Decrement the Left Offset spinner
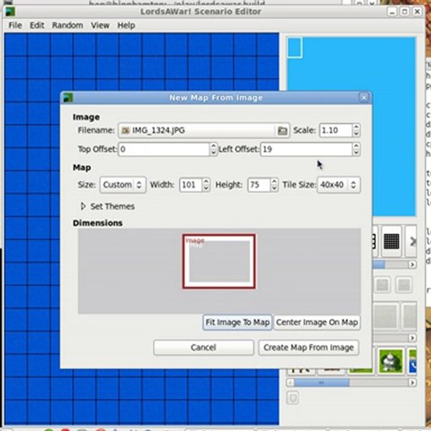The image size is (431, 431). (x=356, y=152)
